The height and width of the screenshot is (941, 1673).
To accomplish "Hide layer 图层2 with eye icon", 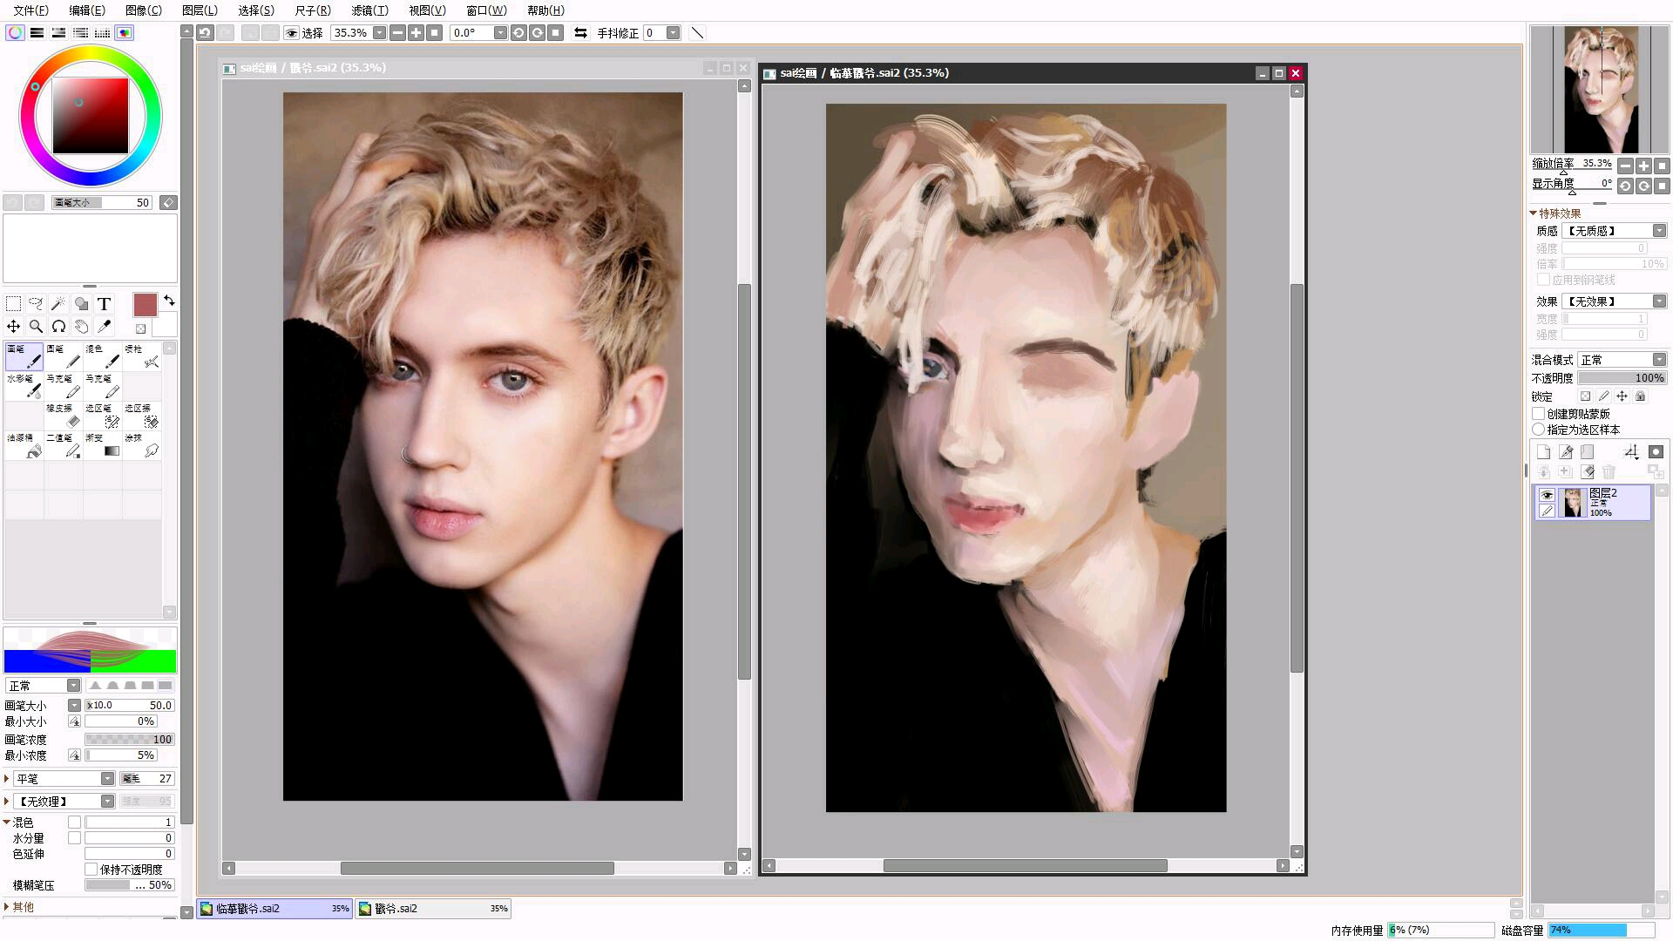I will click(x=1547, y=495).
